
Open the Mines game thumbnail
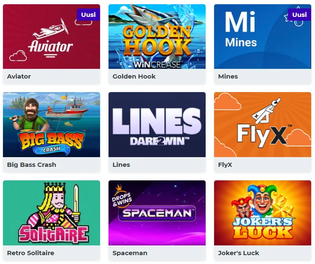[x=263, y=37]
